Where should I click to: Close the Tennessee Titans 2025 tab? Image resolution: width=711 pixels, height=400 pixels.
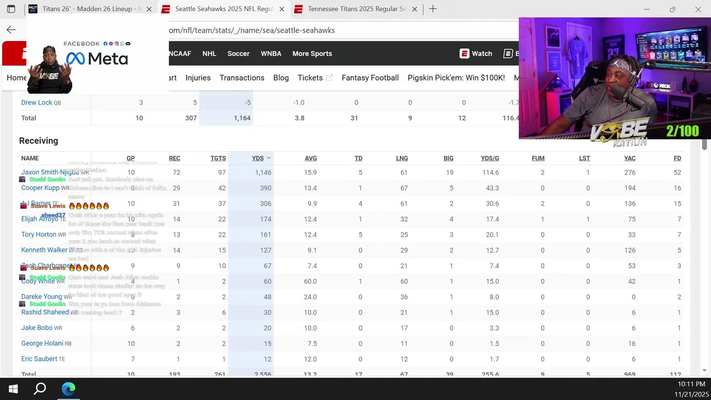pos(414,9)
